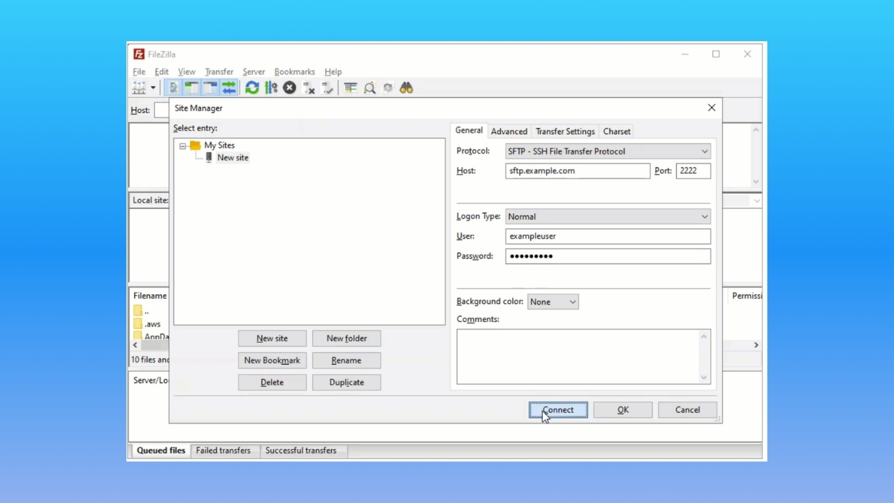The height and width of the screenshot is (503, 894).
Task: Click the main window Host quickconnect field
Action: pyautogui.click(x=161, y=110)
